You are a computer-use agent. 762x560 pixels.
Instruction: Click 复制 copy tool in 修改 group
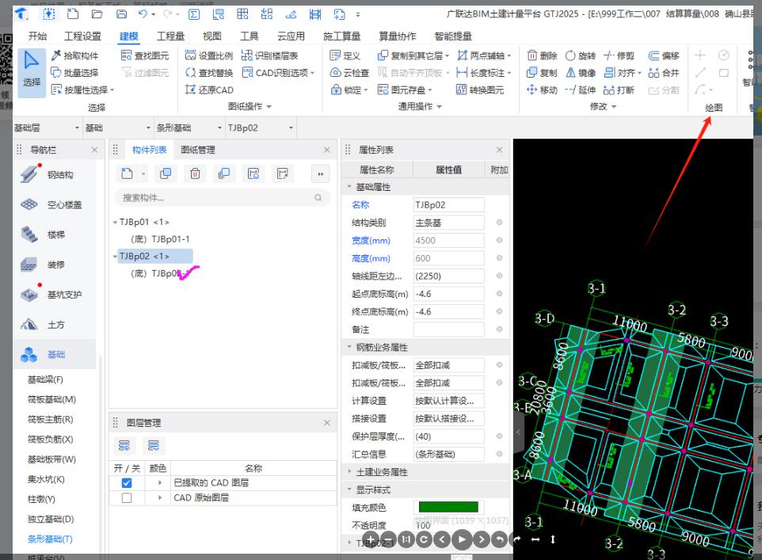pos(542,73)
